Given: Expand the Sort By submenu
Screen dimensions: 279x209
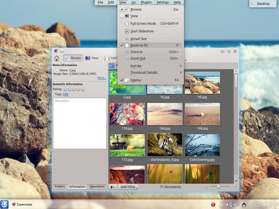Looking at the screenshot, I should 150,66.
